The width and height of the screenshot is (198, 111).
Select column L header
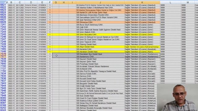tap(170, 2)
